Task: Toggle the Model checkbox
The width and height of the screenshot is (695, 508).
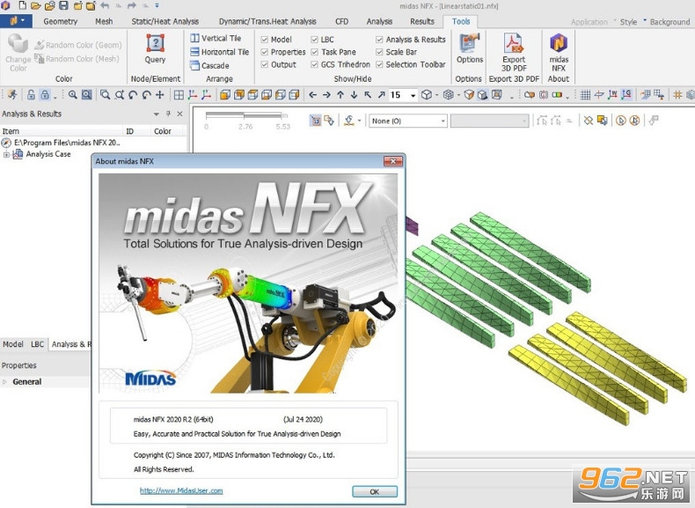Action: (265, 40)
